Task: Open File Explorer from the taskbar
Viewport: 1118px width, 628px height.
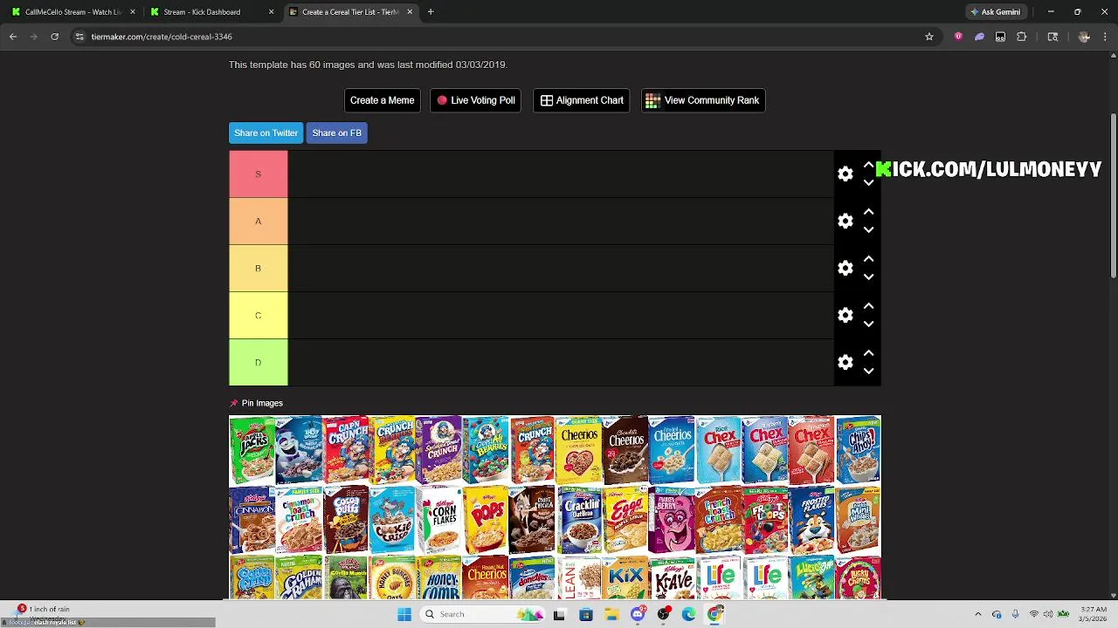Action: pos(611,614)
